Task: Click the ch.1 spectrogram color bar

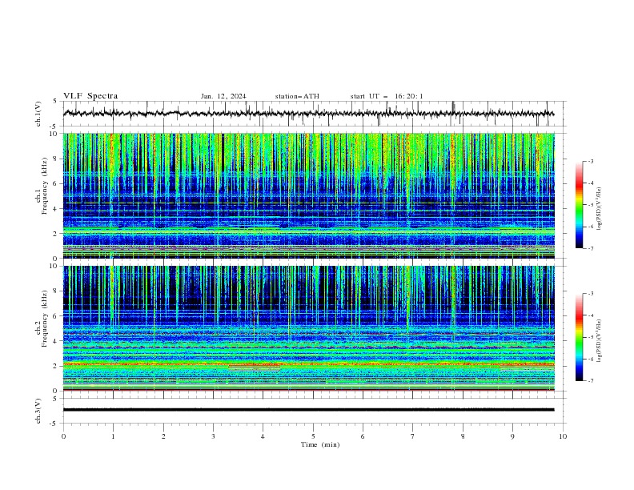Action: click(580, 205)
